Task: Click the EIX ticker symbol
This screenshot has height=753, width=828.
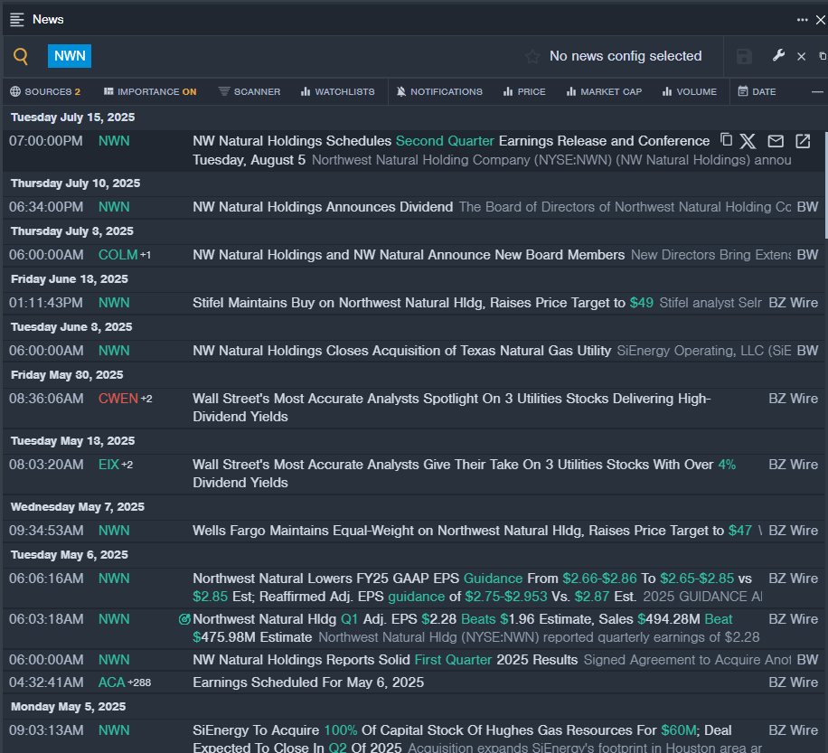Action: [x=108, y=465]
